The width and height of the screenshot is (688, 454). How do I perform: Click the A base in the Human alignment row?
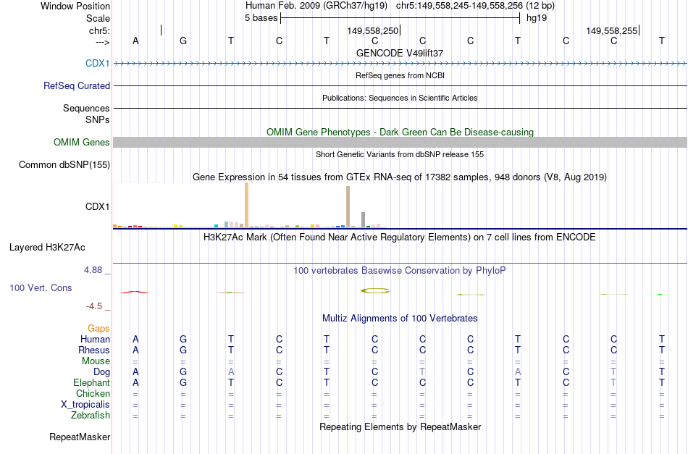coord(135,339)
